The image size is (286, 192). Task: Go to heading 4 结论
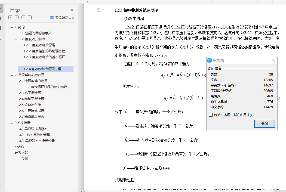[x=19, y=147]
